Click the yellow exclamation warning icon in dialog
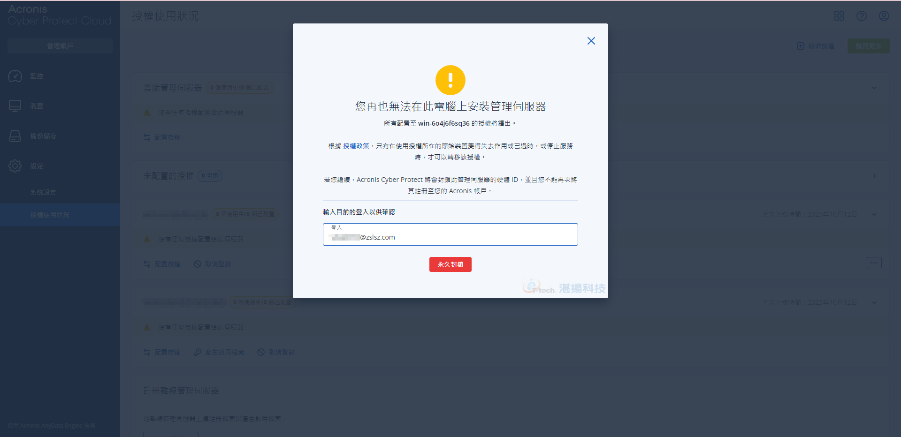Viewport: 901px width, 437px height. pyautogui.click(x=450, y=80)
